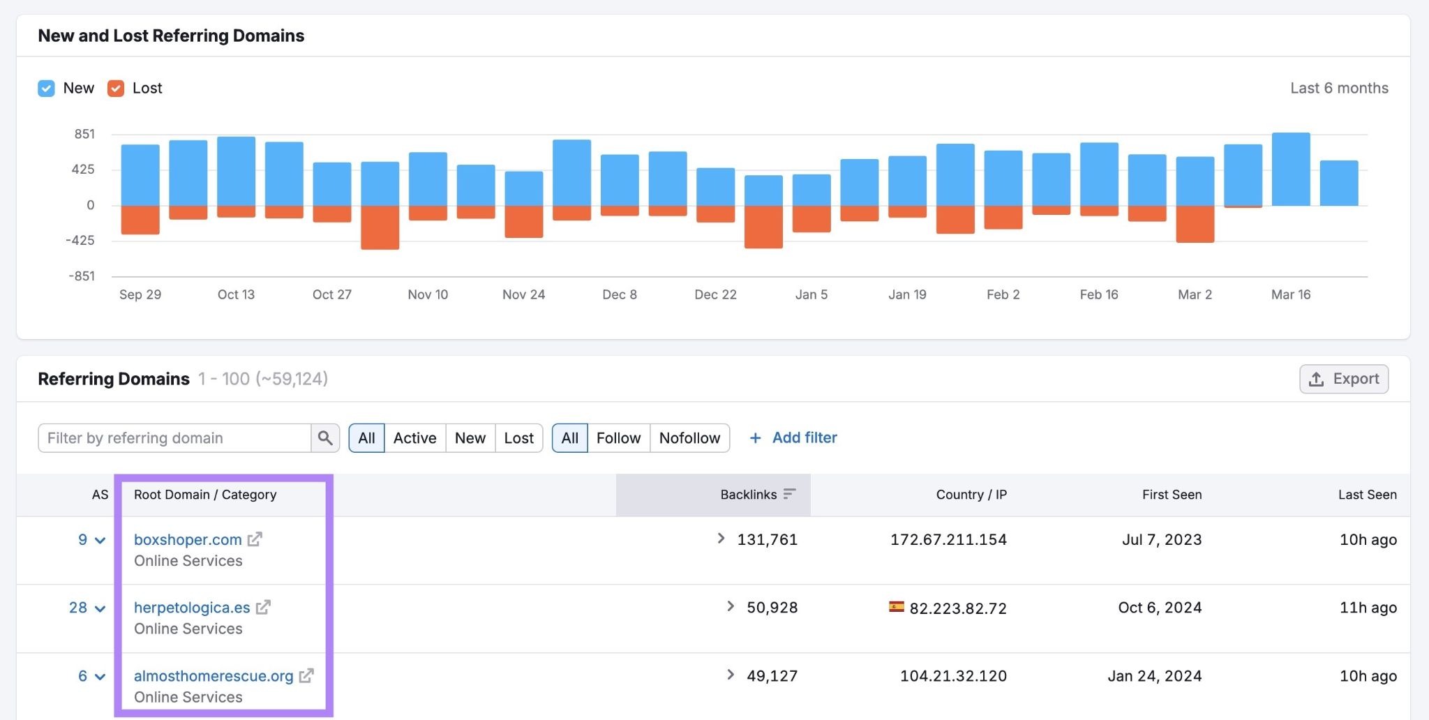Switch to the Active domains tab
Viewport: 1429px width, 720px height.
pyautogui.click(x=414, y=438)
